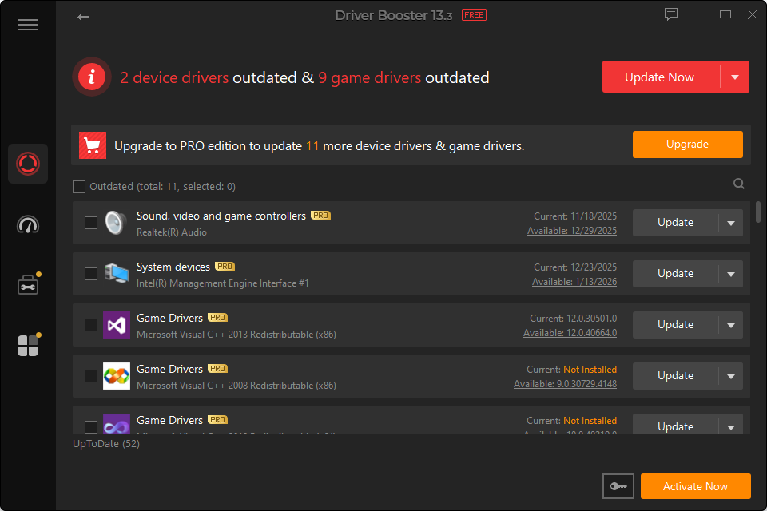Image resolution: width=767 pixels, height=511 pixels.
Task: Click '9 game drivers' red text
Action: [369, 77]
